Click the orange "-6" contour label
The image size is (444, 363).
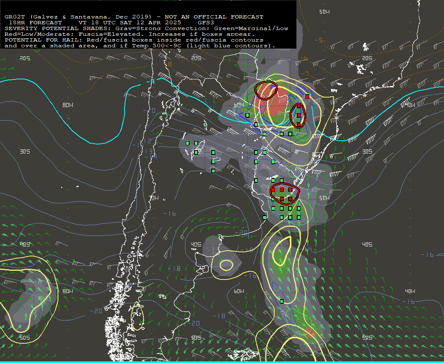[303, 58]
